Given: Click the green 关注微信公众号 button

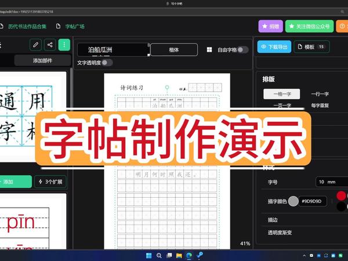Looking at the screenshot, I should [309, 26].
